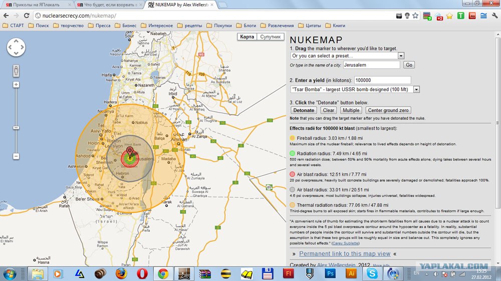Viewport: 501px width, 281px height.
Task: Reload the NUKEMAP page
Action: (27, 15)
